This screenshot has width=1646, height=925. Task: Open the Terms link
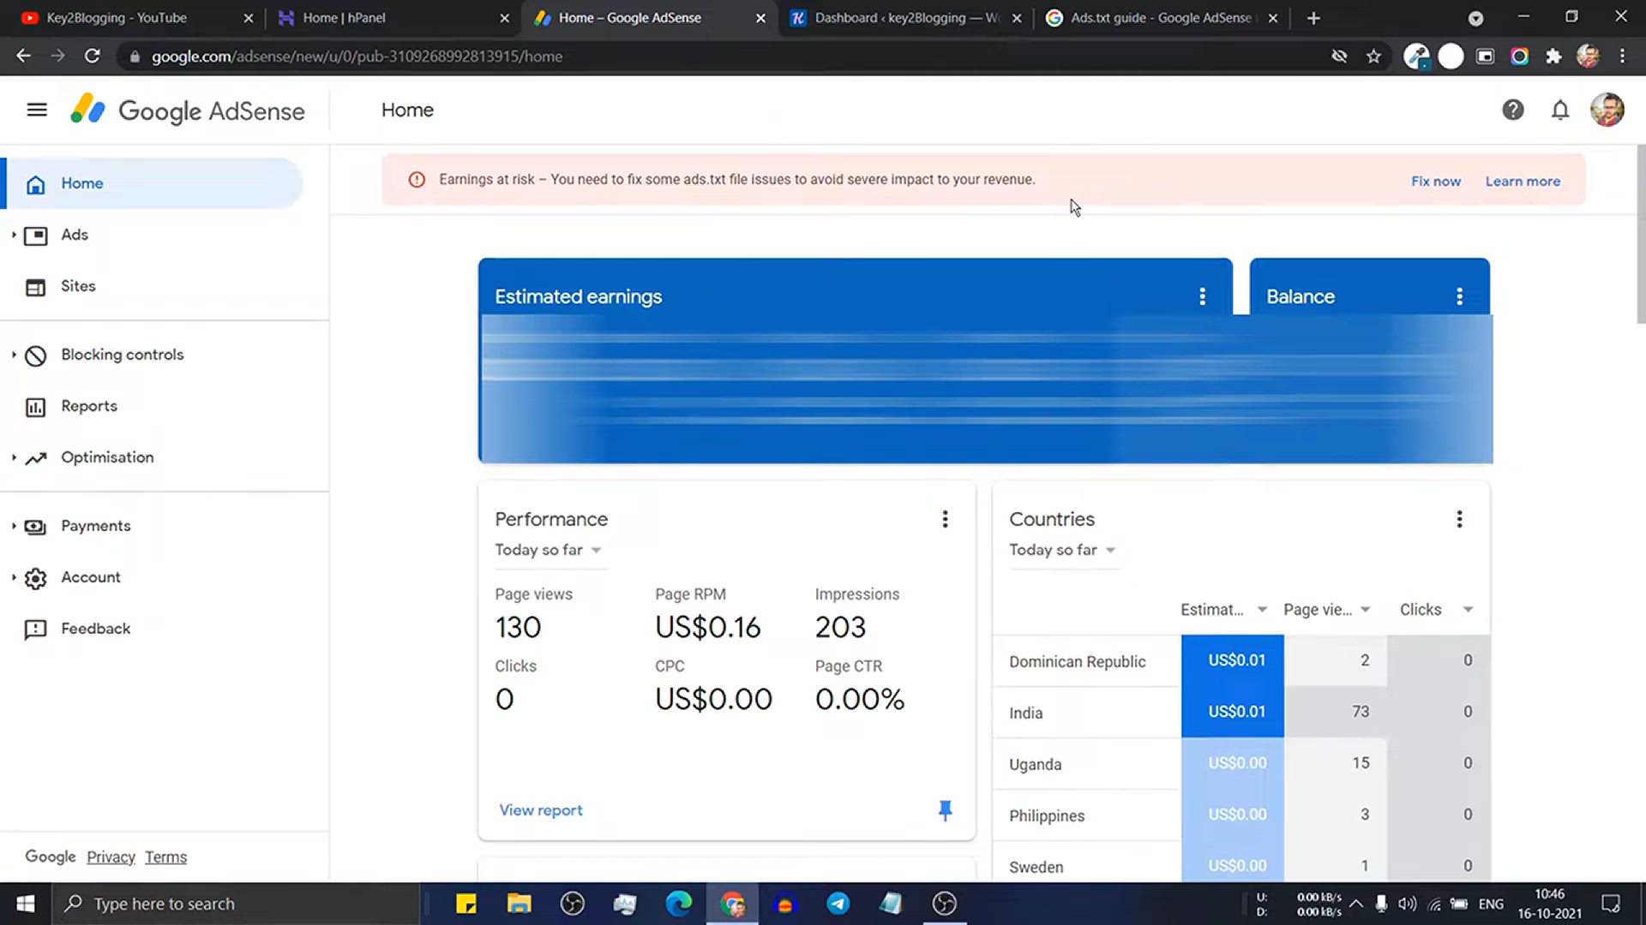165,857
